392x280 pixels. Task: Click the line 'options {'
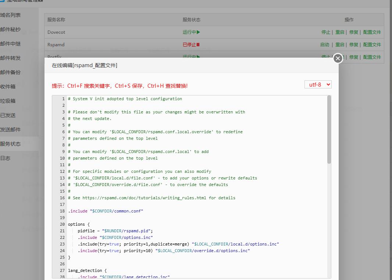(79, 224)
